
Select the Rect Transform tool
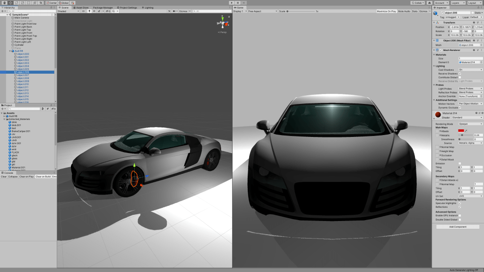pos(29,3)
